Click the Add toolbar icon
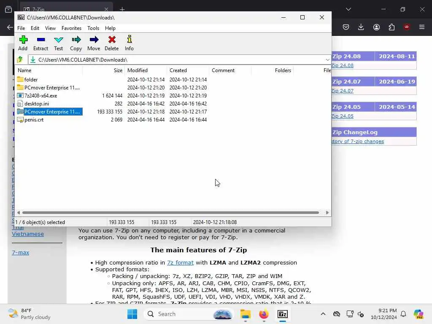Screen dimensions: 432x324 point(23,40)
